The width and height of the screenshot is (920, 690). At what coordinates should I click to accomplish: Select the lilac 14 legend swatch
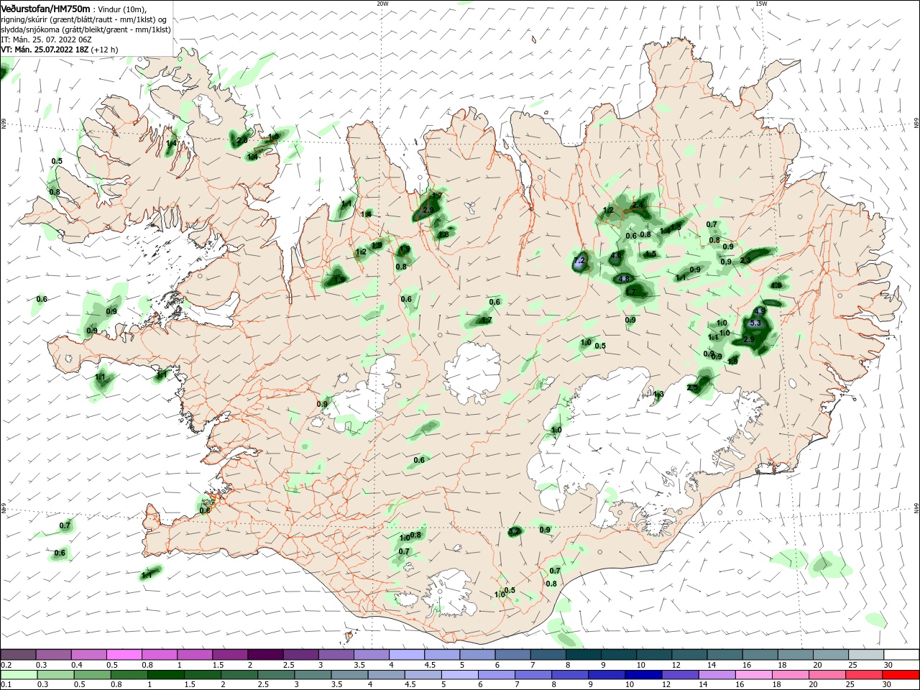(x=716, y=675)
